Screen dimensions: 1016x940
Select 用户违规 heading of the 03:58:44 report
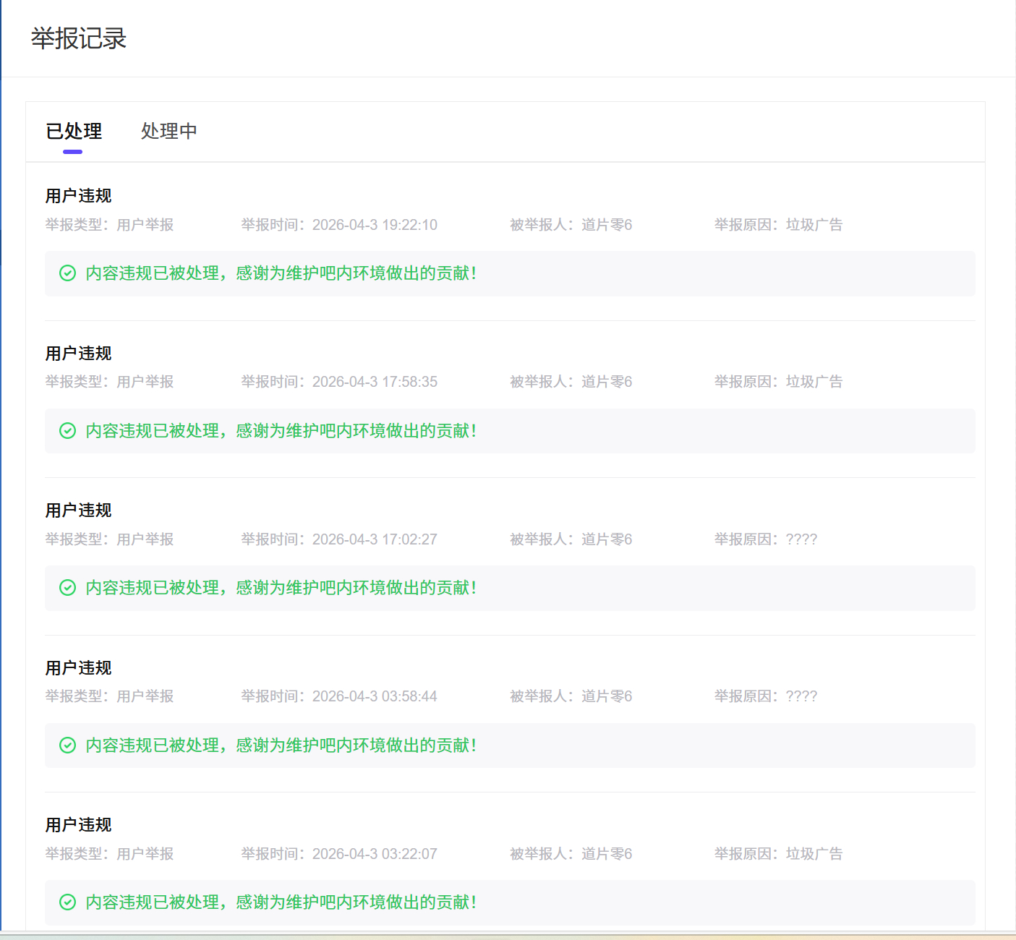point(78,668)
